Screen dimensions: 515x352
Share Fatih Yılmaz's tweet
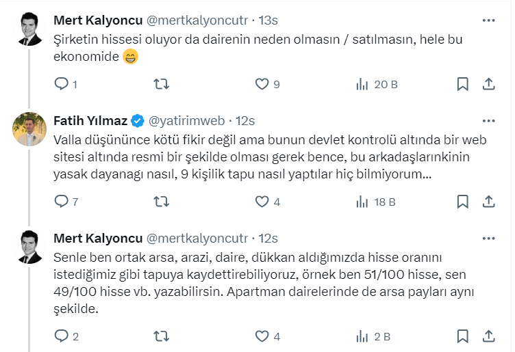(x=489, y=202)
